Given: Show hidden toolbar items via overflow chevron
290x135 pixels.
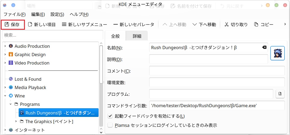Looking at the screenshot, I should coord(285,24).
